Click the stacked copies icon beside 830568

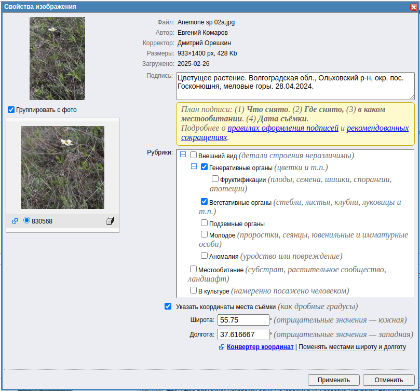tap(110, 221)
